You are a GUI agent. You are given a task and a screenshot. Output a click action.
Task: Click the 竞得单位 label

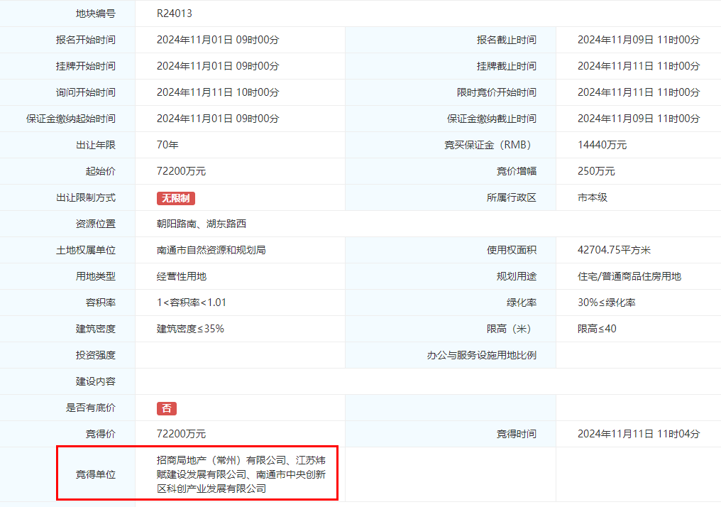[96, 474]
